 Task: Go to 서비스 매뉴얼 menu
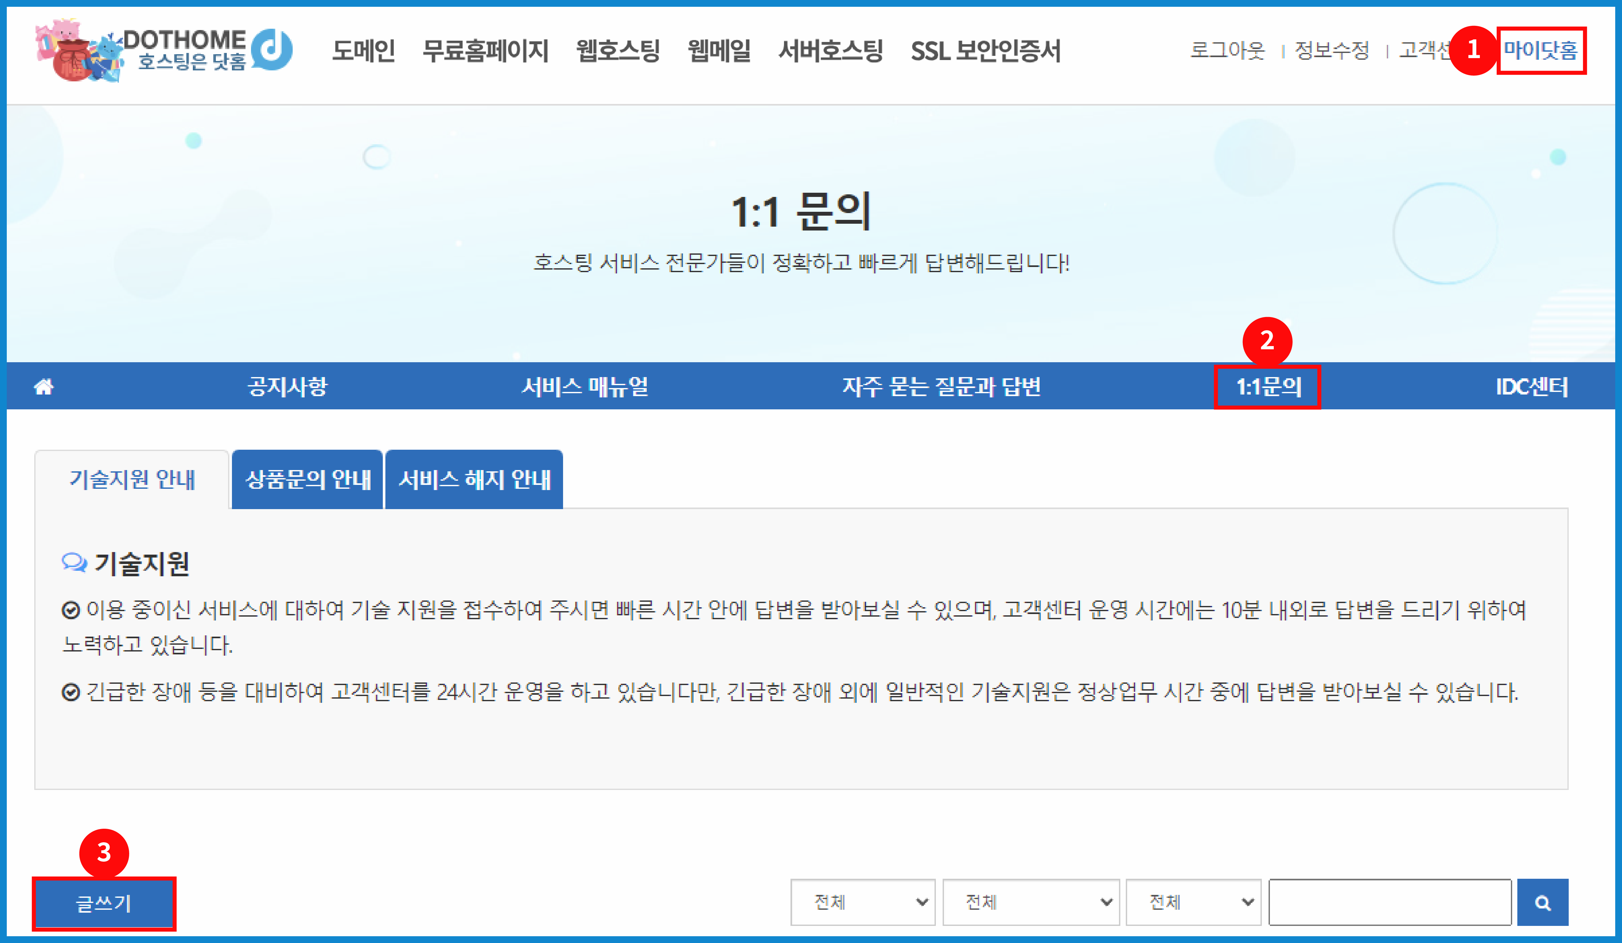coord(585,386)
